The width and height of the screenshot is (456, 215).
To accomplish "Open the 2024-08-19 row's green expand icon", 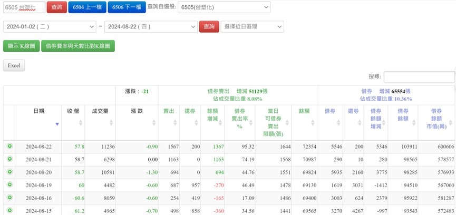I will 9,185.
